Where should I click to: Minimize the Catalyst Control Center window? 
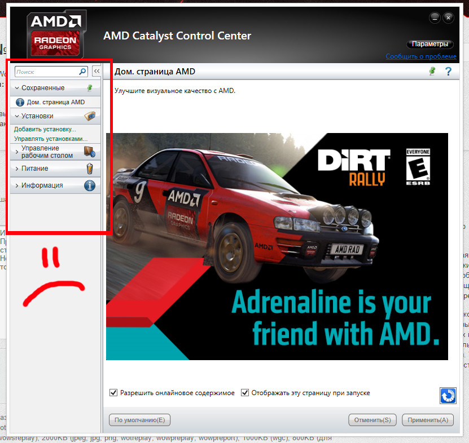(435, 18)
